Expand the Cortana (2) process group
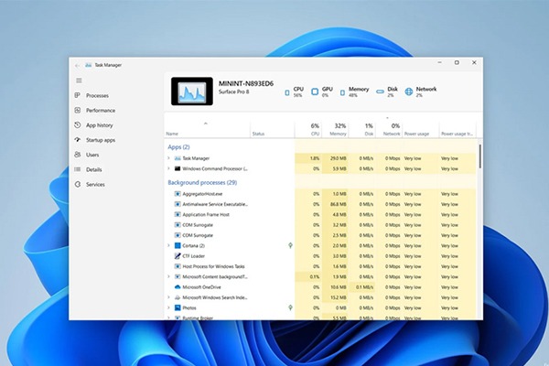This screenshot has height=366, width=549. tap(168, 245)
